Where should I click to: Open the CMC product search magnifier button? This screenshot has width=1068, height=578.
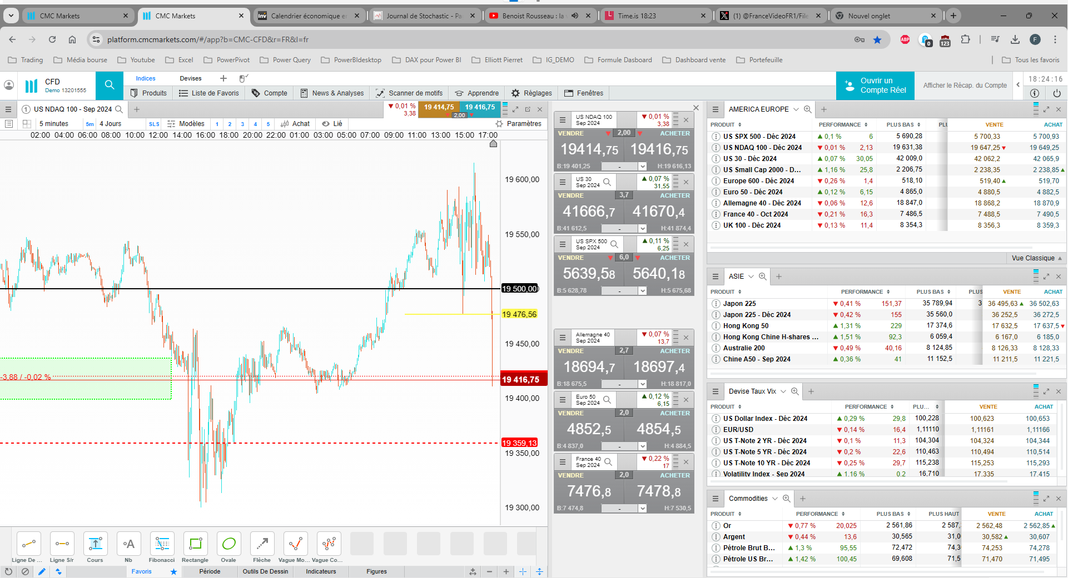(x=110, y=85)
